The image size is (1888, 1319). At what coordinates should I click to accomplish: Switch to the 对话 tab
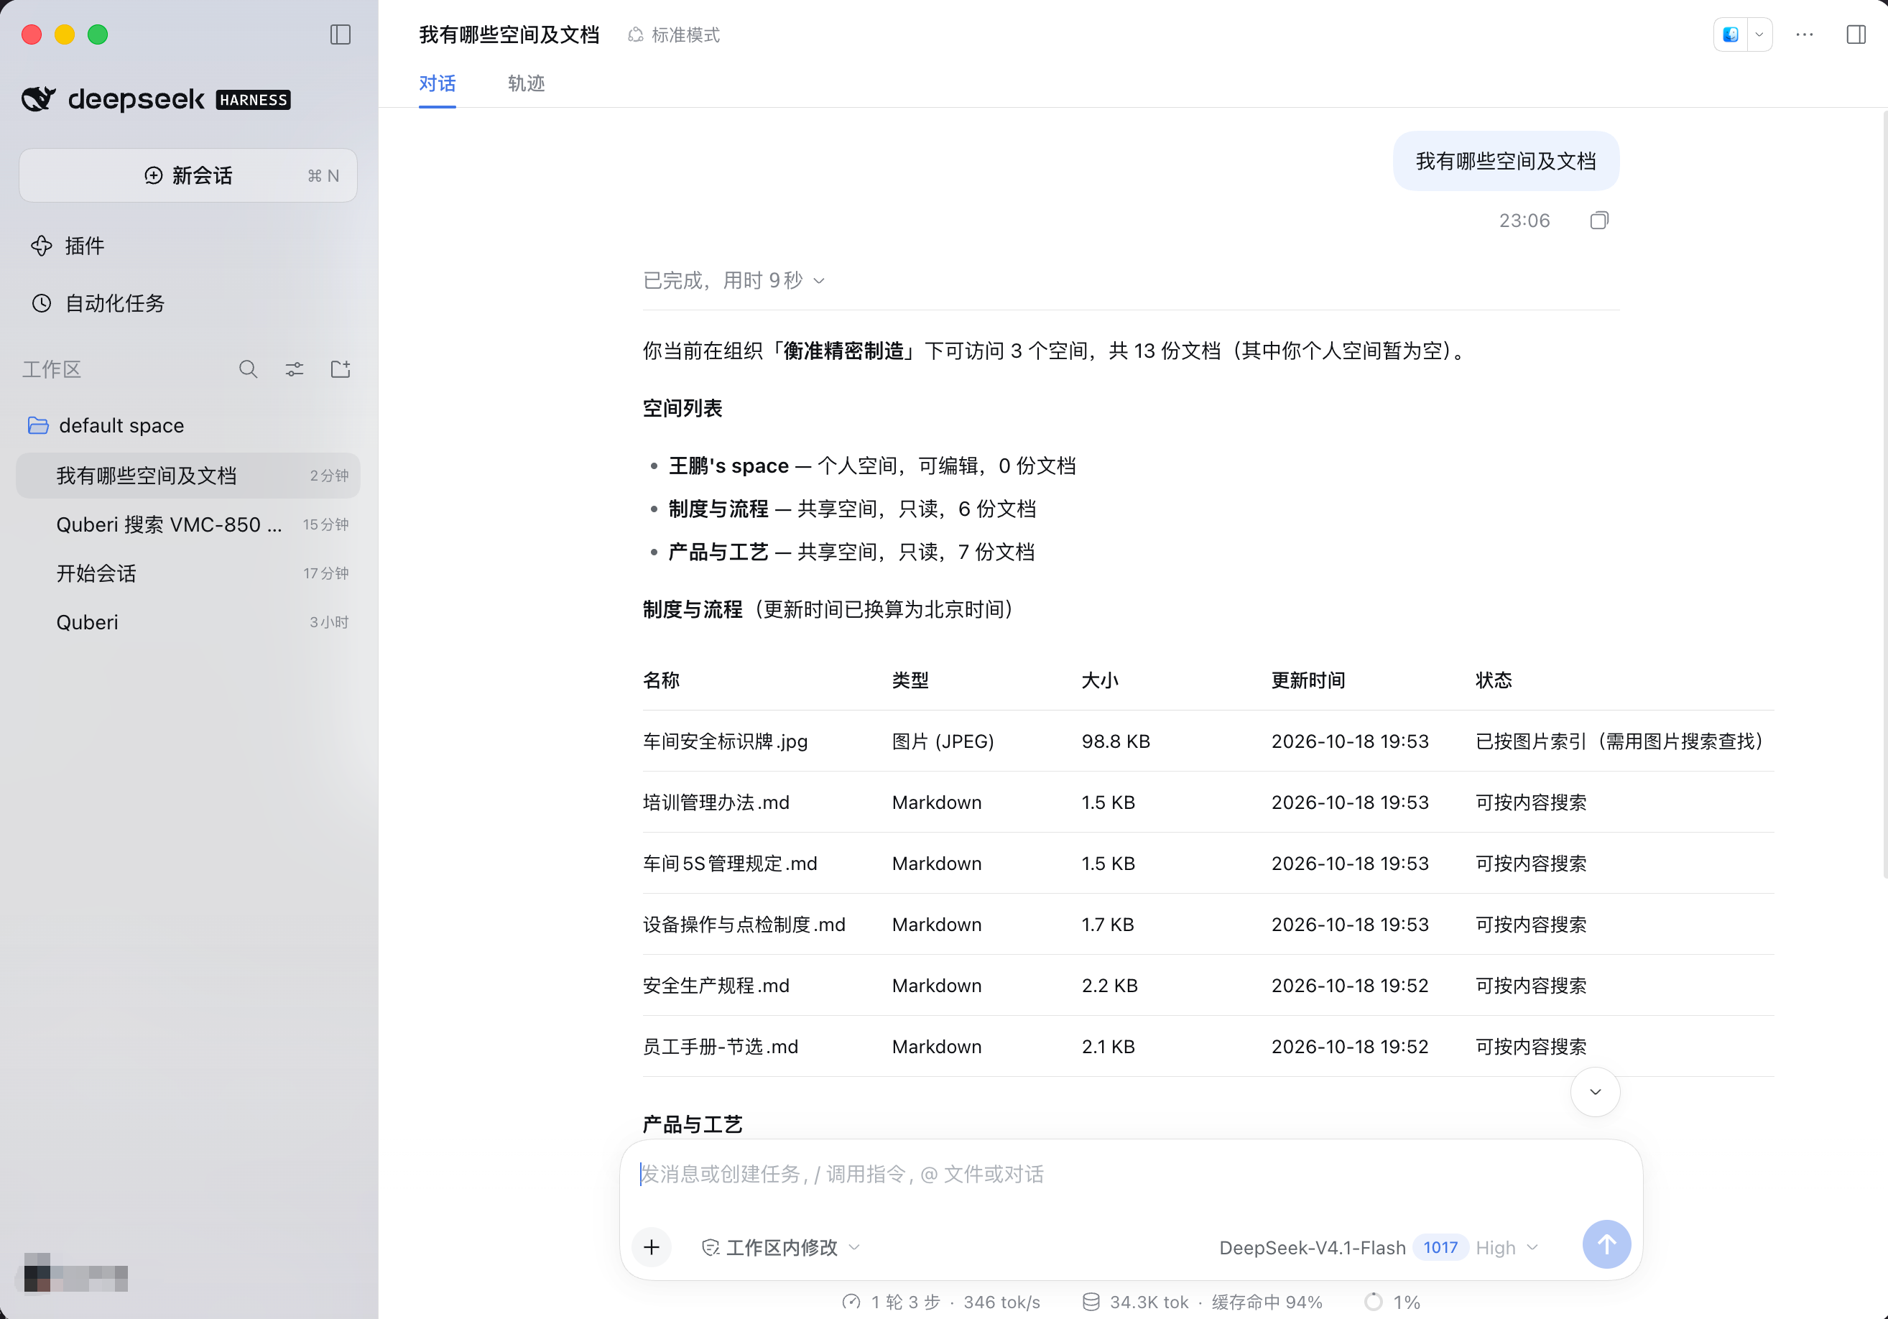[437, 84]
